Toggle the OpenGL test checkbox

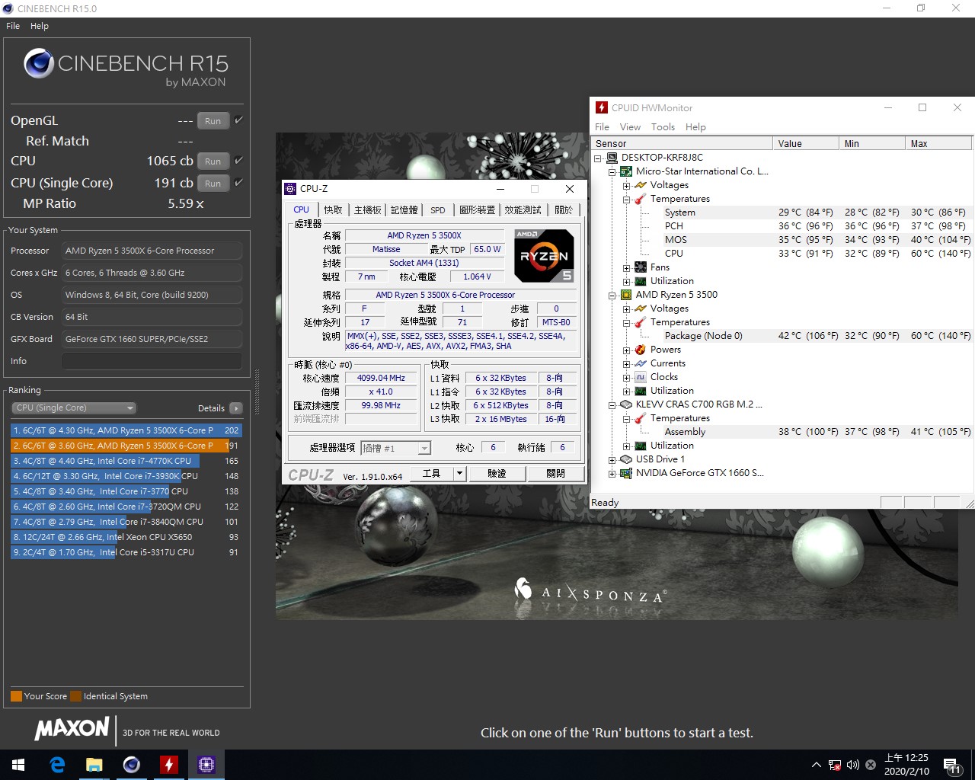238,120
